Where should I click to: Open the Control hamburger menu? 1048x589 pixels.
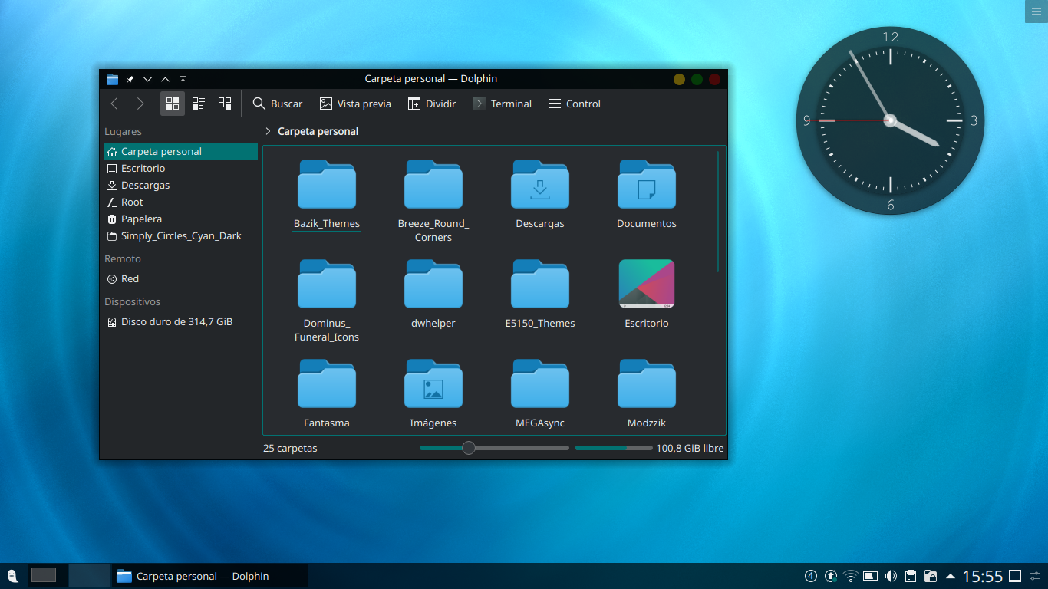(575, 104)
